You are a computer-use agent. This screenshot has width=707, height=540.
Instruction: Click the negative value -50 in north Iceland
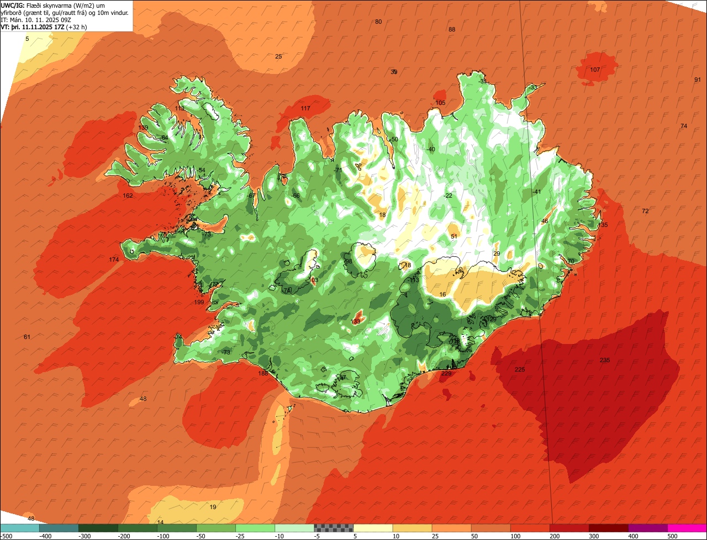click(x=393, y=139)
